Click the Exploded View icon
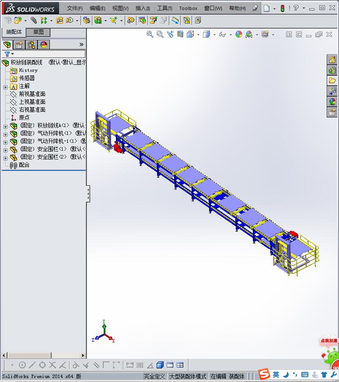 pyautogui.click(x=153, y=20)
